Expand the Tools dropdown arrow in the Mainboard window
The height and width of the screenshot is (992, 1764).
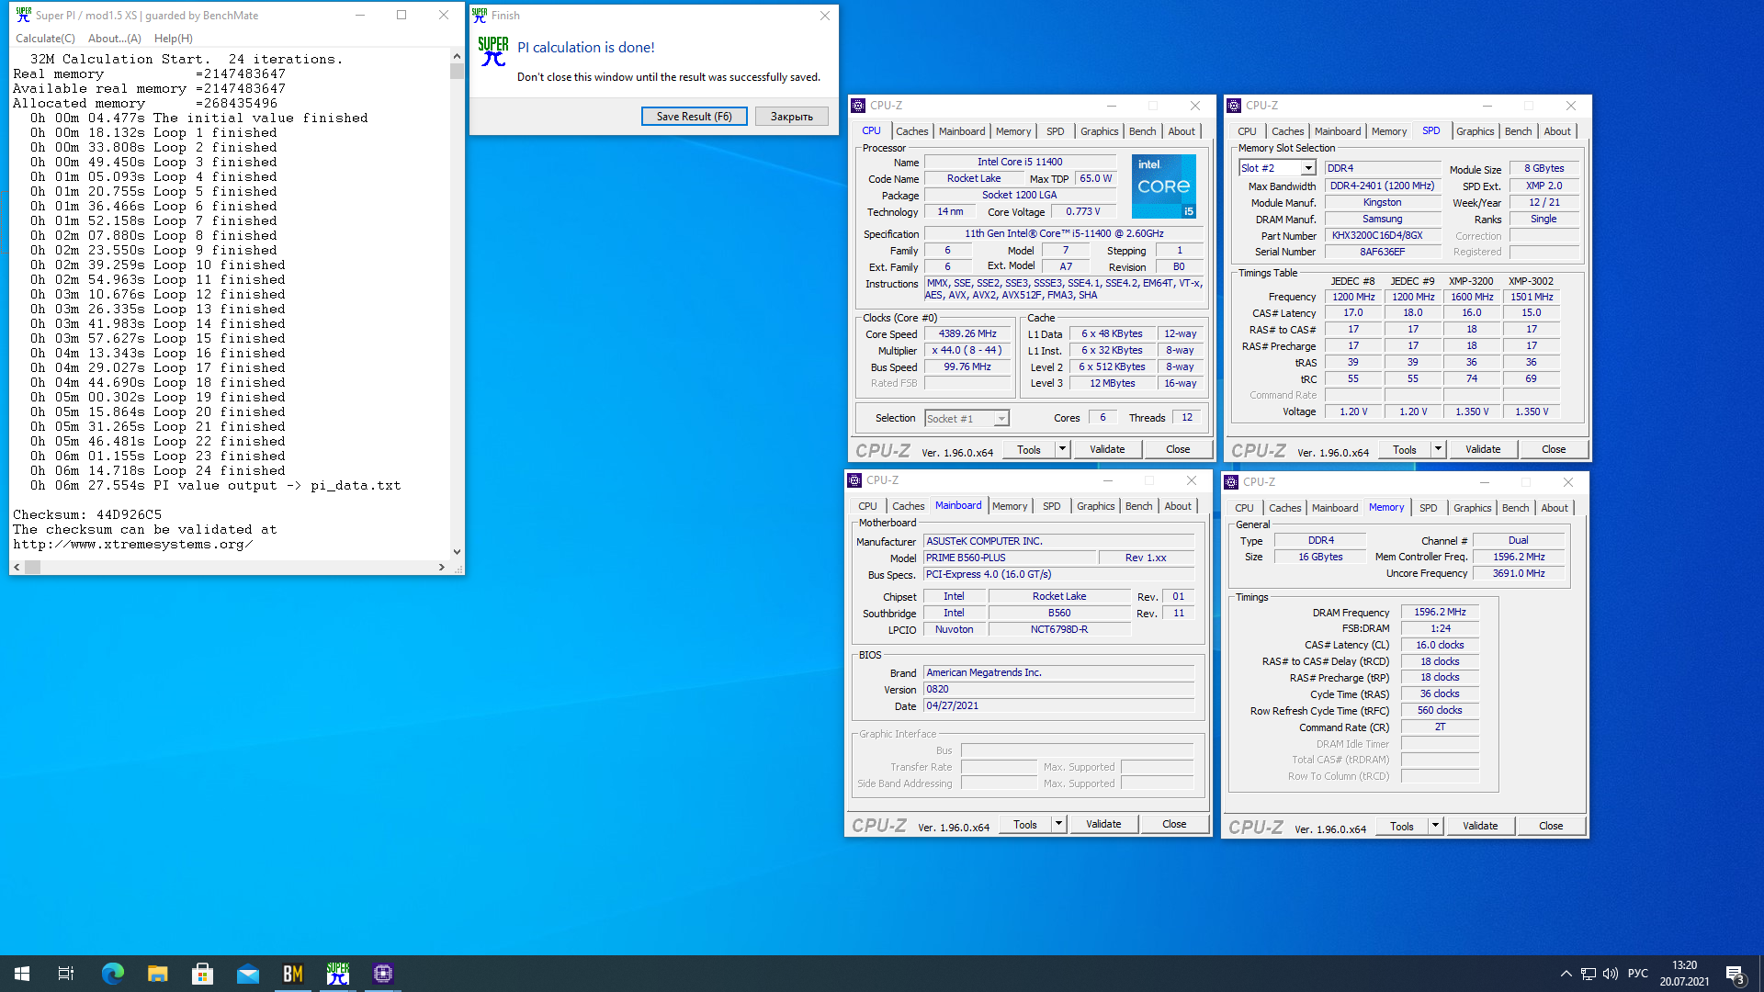[1058, 824]
